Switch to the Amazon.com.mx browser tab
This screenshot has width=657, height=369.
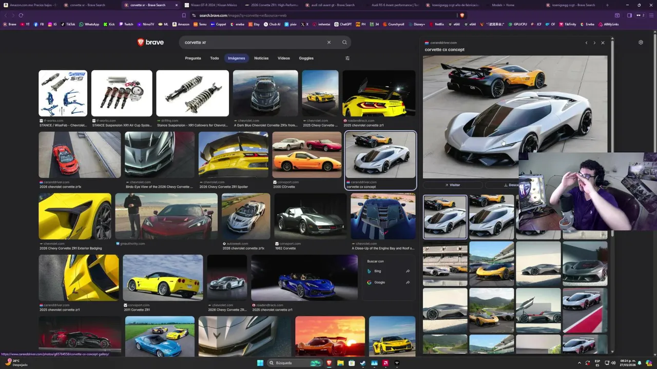click(x=30, y=5)
